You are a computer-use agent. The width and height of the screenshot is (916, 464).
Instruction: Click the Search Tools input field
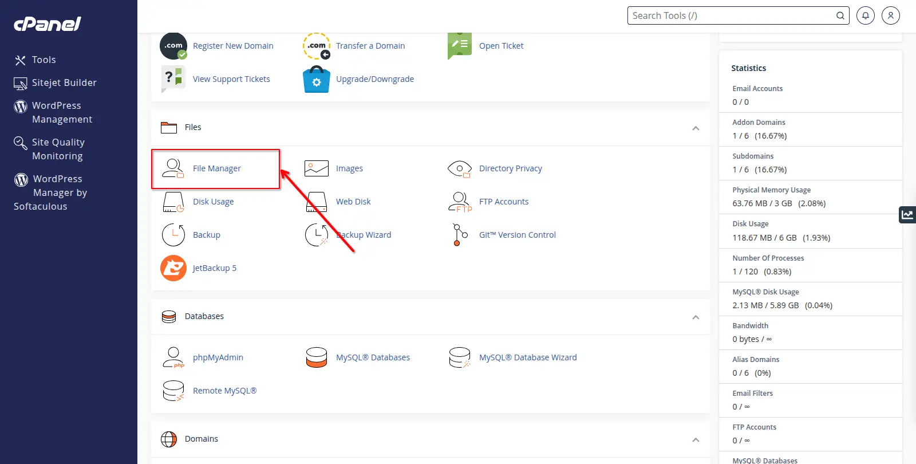(x=732, y=16)
